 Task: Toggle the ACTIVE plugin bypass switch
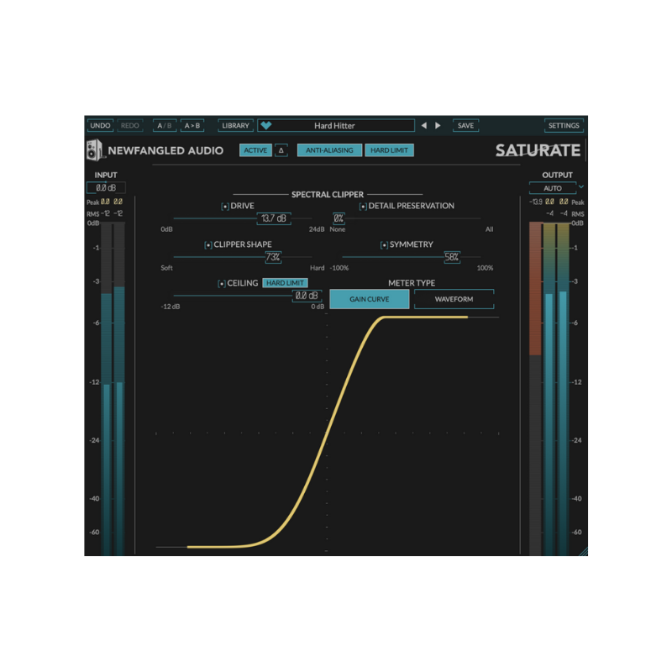coord(255,150)
